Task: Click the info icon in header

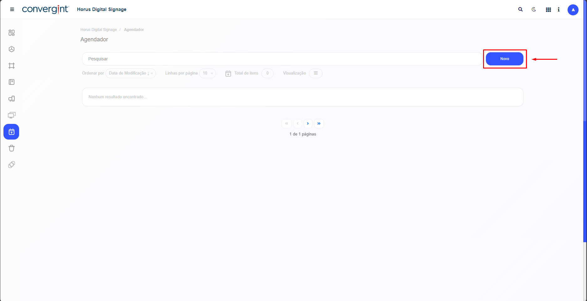Action: click(559, 9)
